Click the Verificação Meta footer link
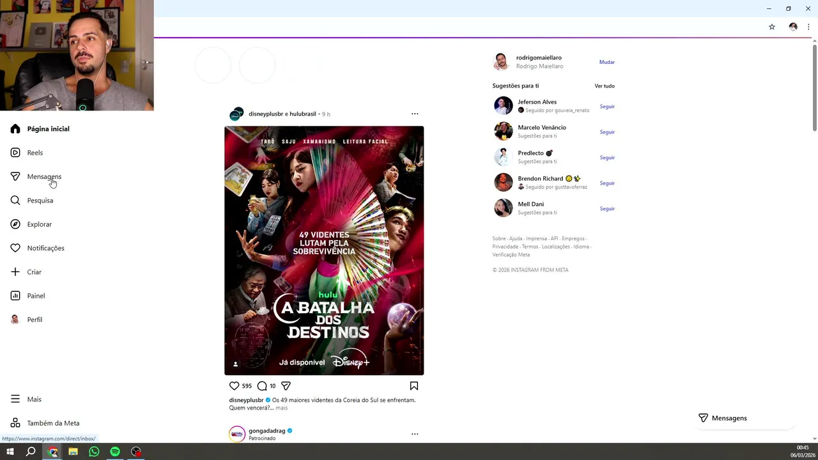The image size is (818, 460). [x=511, y=255]
